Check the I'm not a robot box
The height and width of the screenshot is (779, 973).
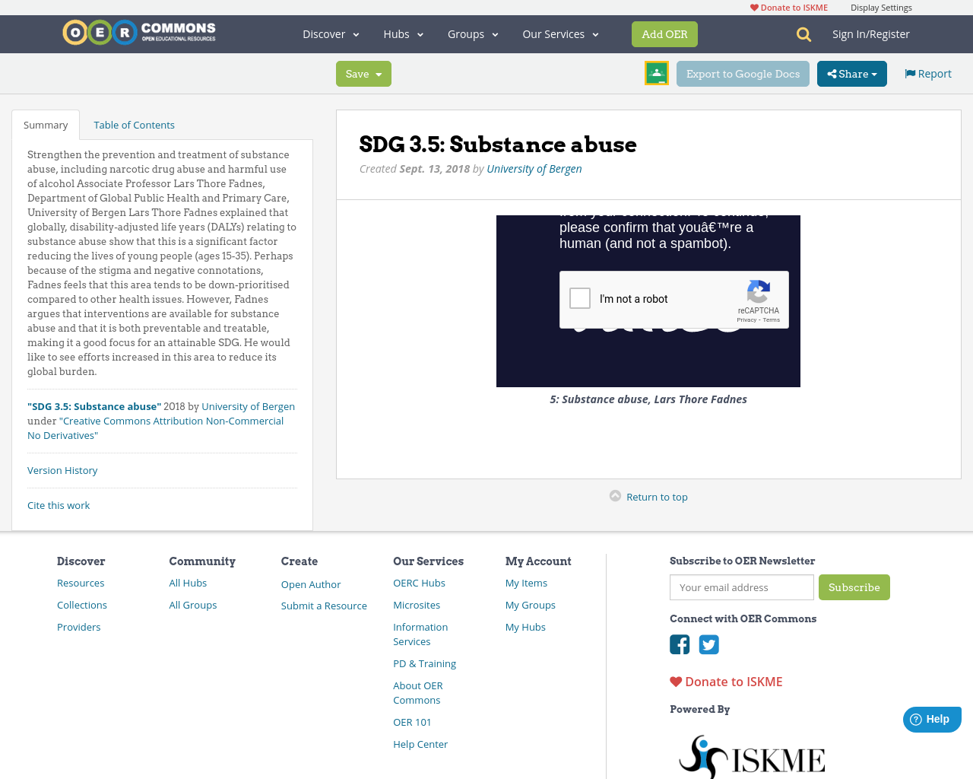(580, 297)
